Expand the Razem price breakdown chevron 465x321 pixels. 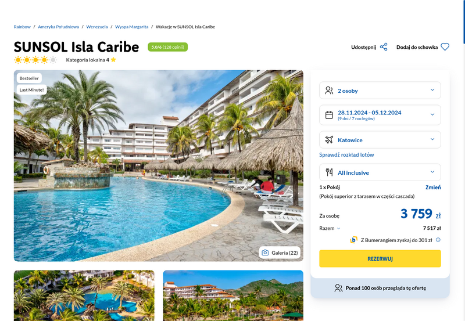[x=339, y=228]
